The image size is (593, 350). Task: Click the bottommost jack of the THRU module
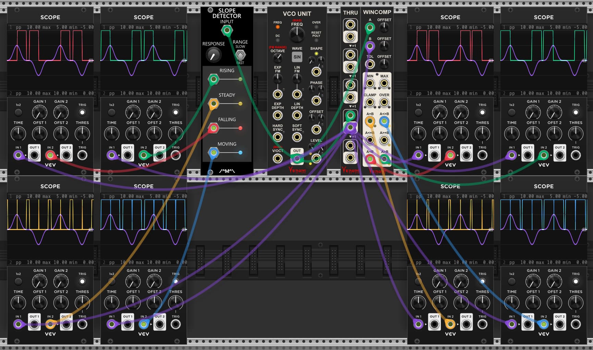pos(350,158)
